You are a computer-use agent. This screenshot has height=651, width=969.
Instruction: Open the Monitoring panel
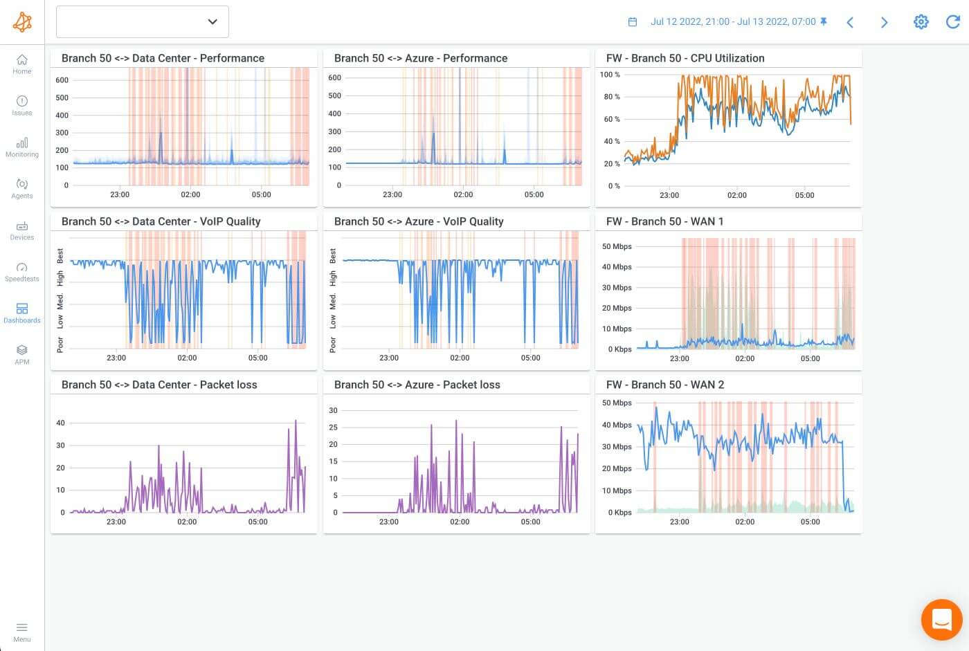point(21,148)
